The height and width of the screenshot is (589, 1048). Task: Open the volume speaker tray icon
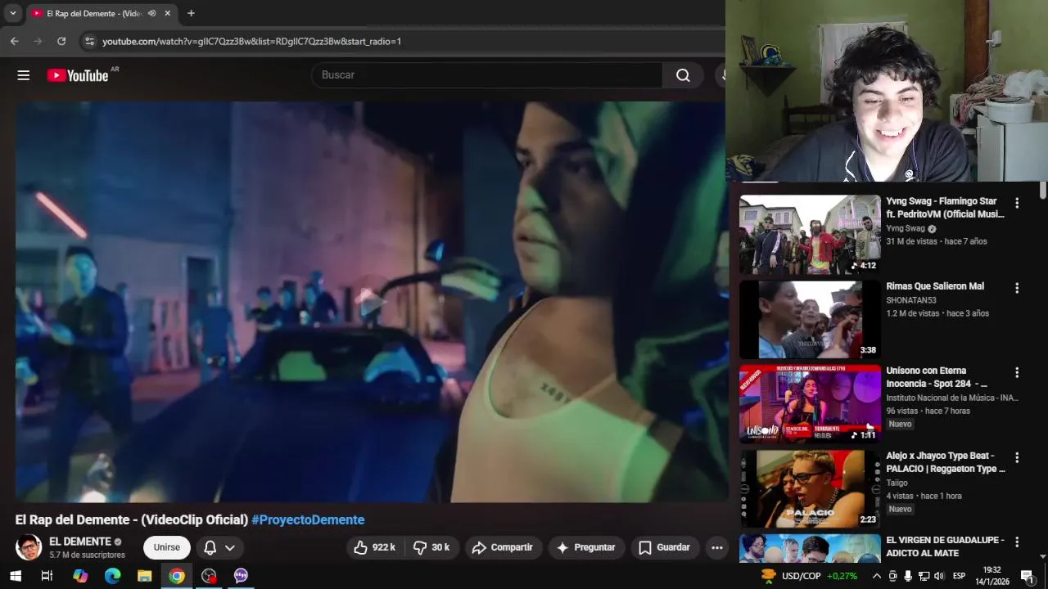click(x=939, y=576)
